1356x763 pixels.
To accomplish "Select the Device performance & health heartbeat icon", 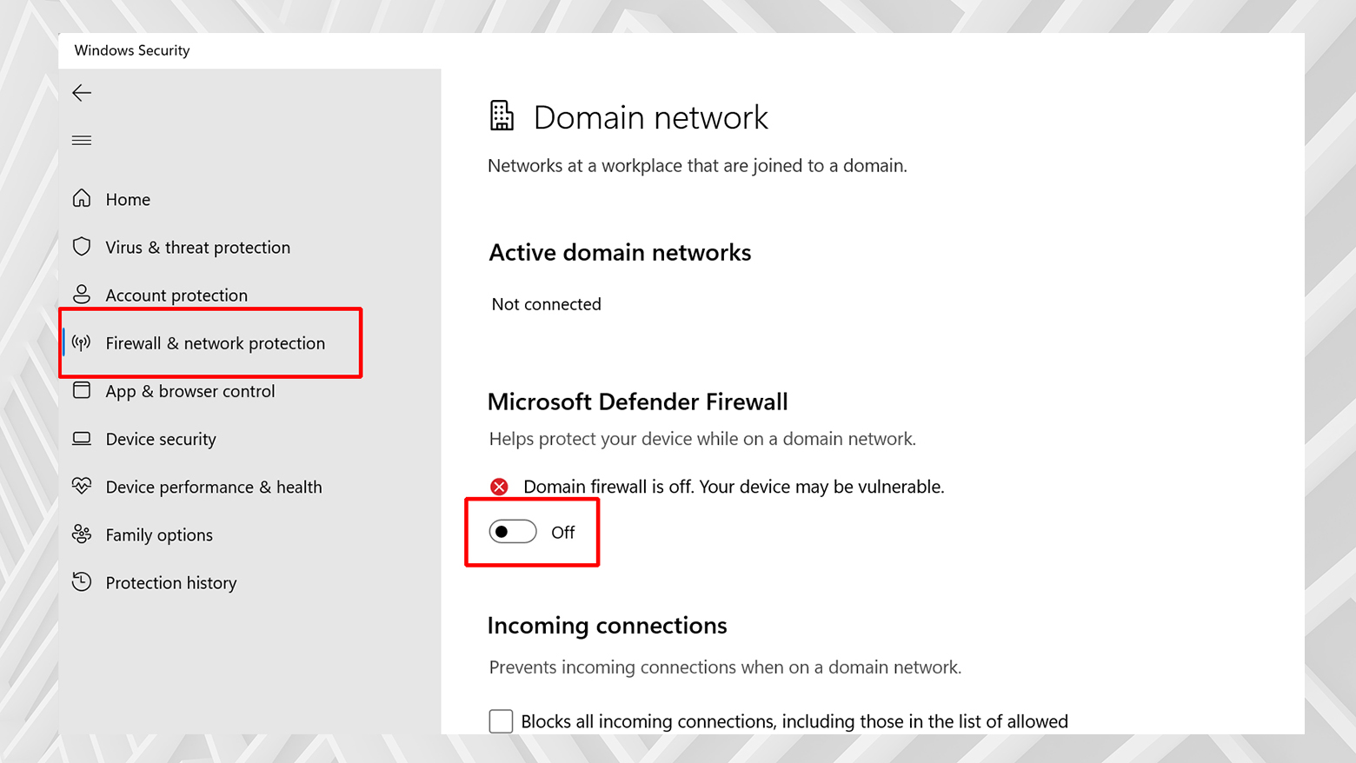I will pyautogui.click(x=81, y=487).
